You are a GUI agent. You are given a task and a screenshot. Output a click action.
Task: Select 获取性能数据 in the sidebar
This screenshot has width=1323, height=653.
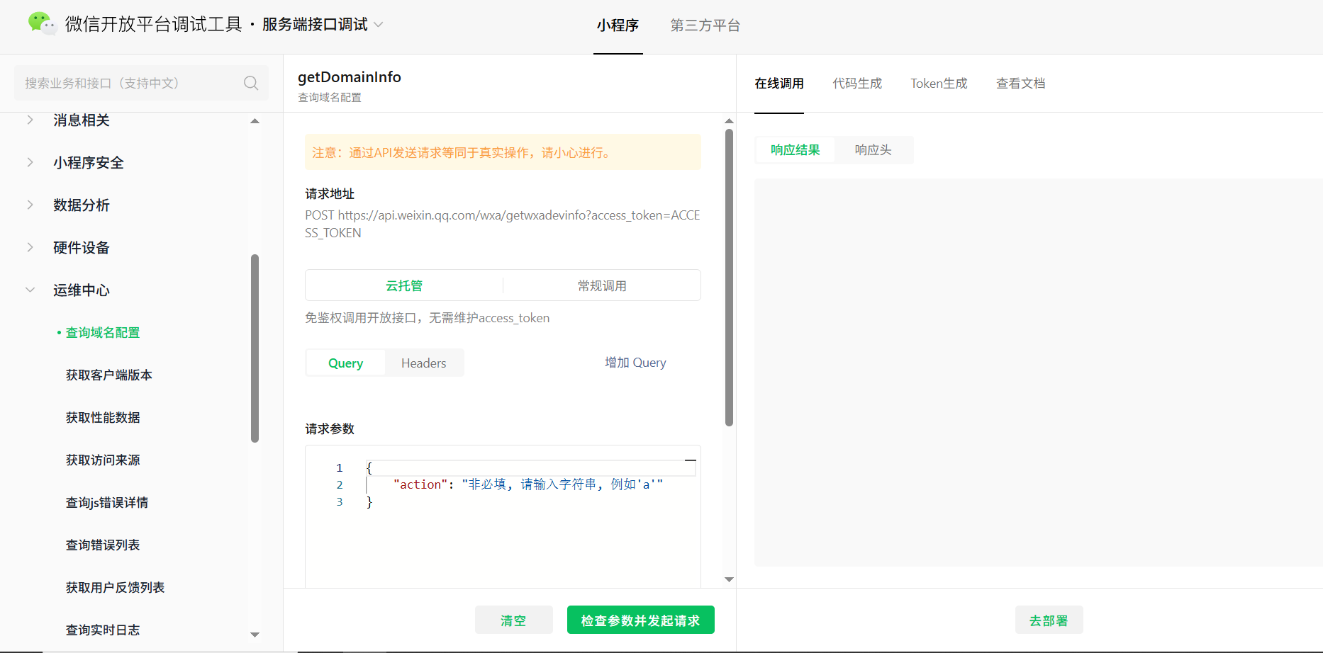pyautogui.click(x=103, y=418)
